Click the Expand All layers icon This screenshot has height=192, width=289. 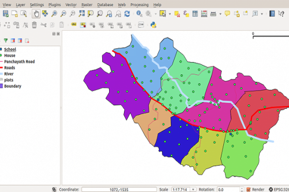pos(13,40)
